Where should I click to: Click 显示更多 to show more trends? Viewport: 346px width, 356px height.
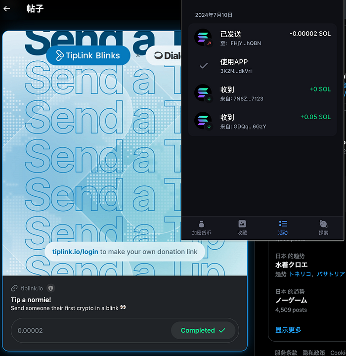point(288,330)
